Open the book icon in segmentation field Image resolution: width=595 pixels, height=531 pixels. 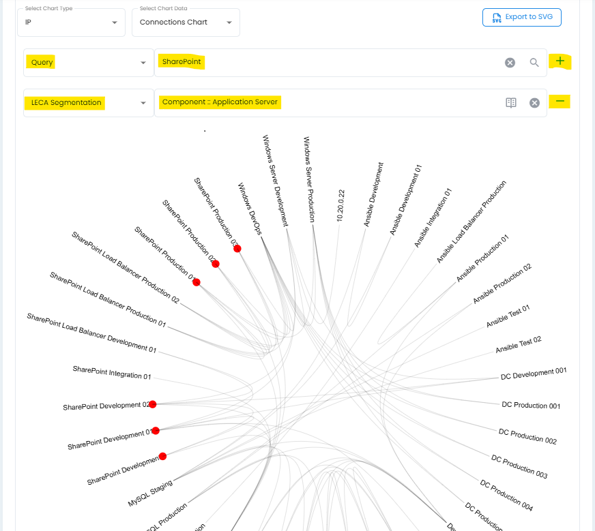pyautogui.click(x=511, y=103)
